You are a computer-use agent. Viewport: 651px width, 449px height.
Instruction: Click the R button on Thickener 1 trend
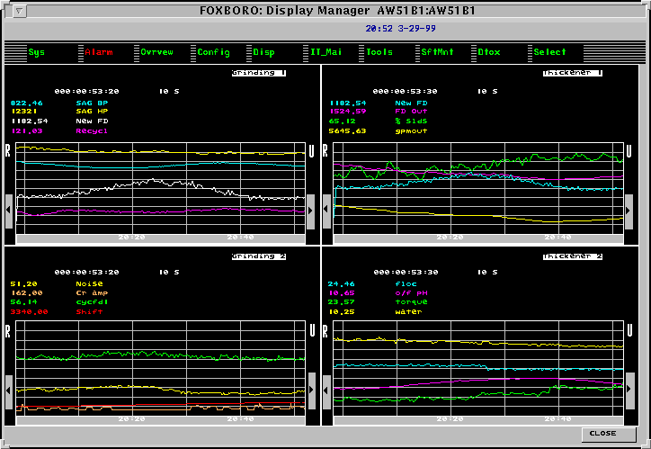(x=325, y=150)
